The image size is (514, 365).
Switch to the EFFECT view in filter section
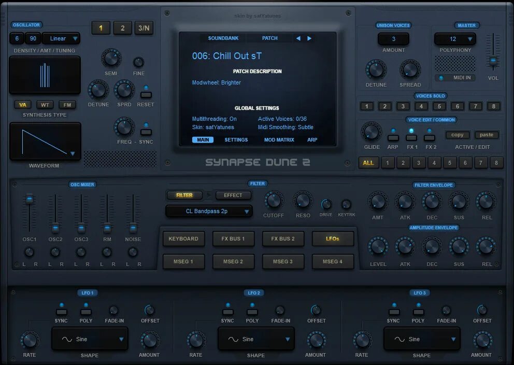[233, 195]
